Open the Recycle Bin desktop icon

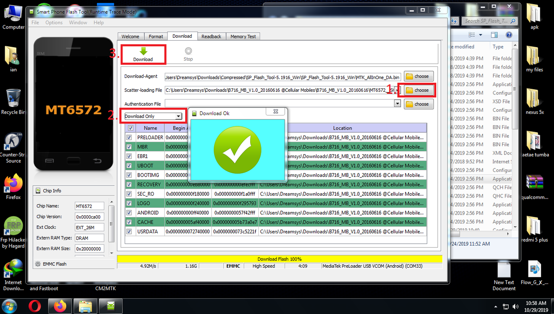tap(13, 101)
